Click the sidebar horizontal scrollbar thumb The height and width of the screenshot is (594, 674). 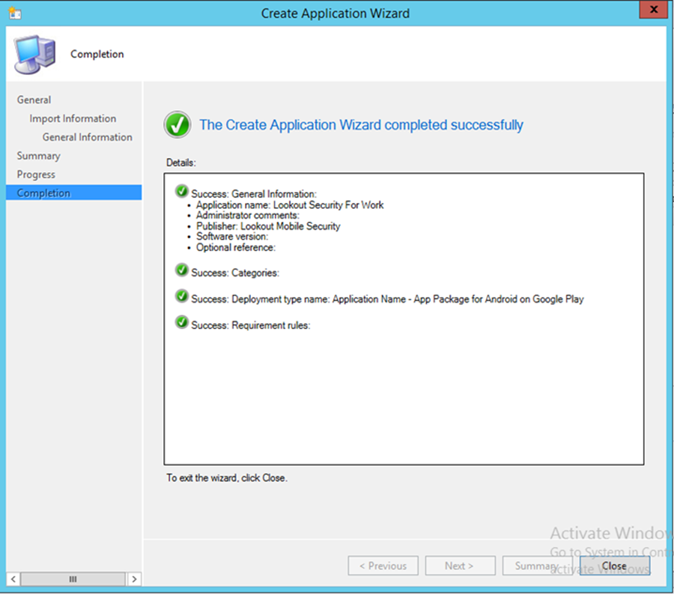(x=73, y=579)
